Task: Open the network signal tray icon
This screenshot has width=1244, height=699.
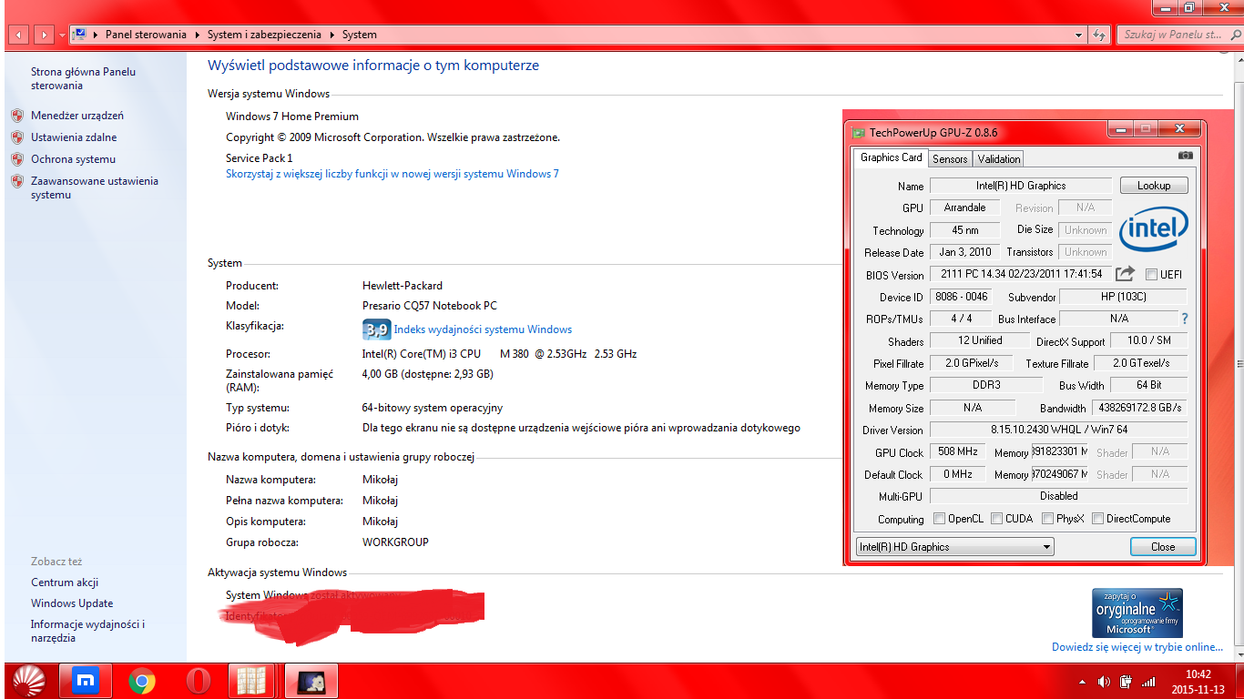Action: pyautogui.click(x=1148, y=681)
